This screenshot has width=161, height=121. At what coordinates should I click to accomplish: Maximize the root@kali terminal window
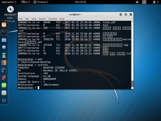point(126,15)
